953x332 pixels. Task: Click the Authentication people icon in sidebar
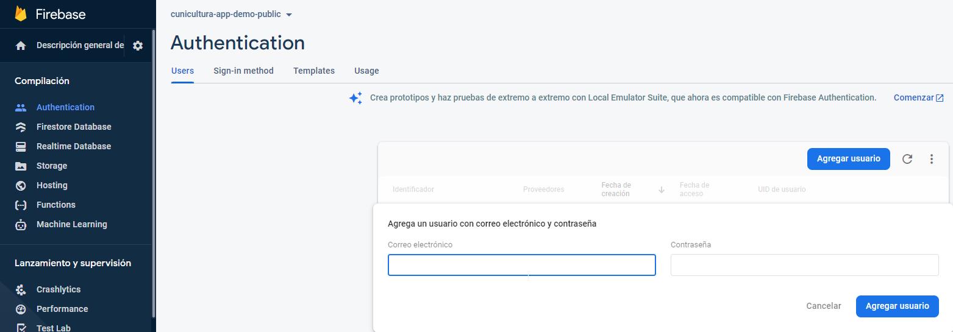coord(21,107)
